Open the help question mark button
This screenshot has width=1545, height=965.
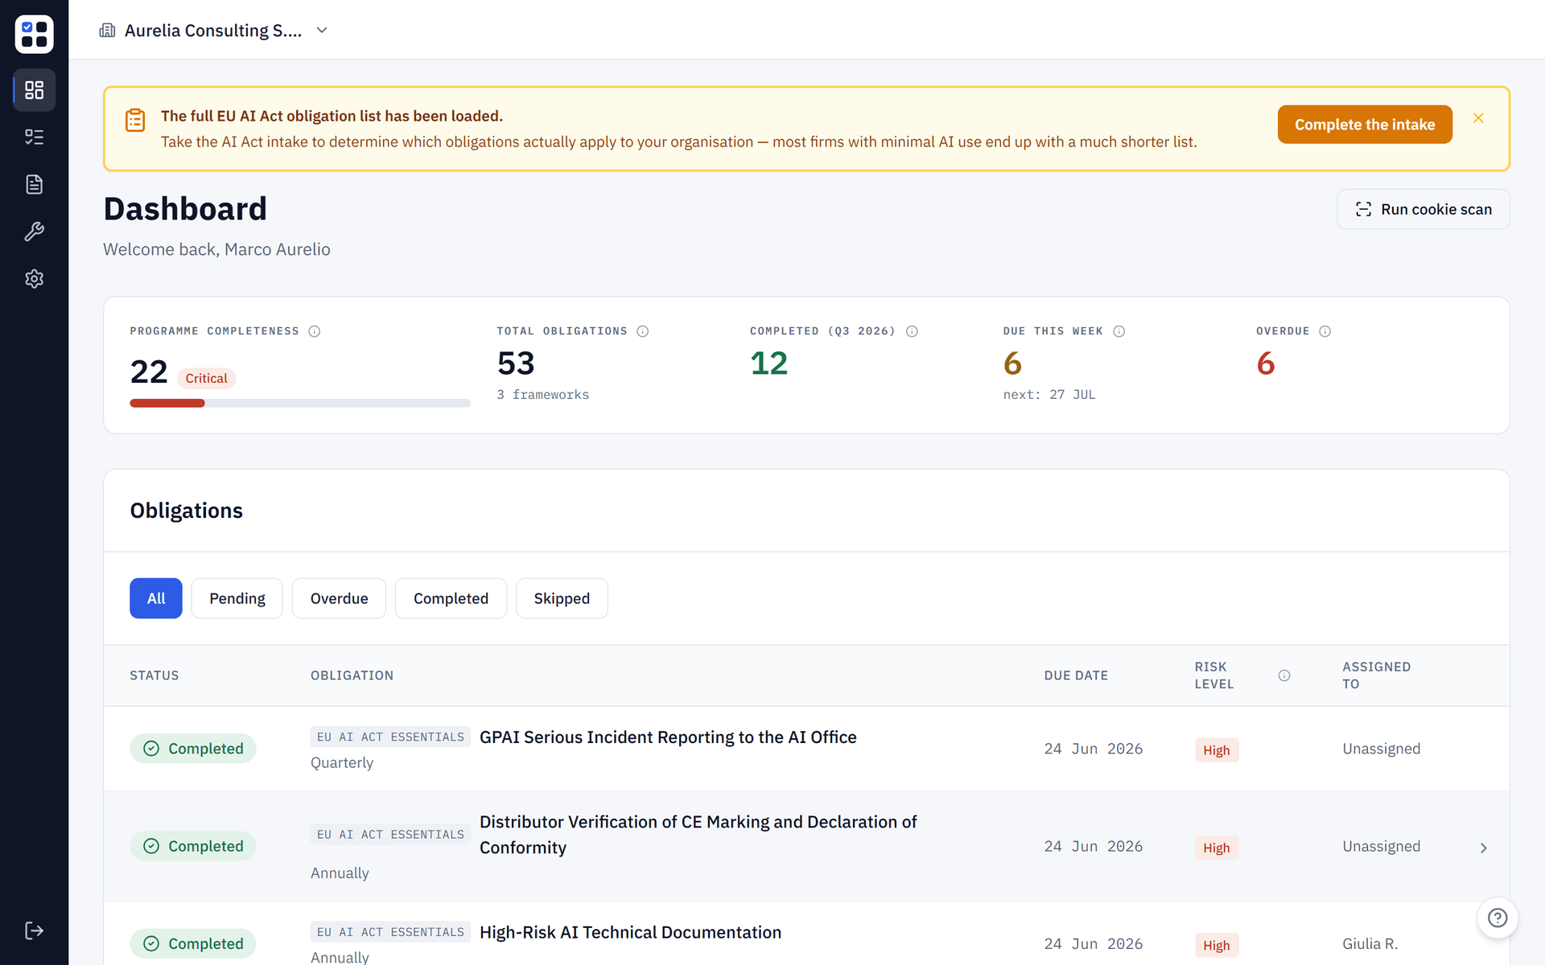coord(1498,918)
